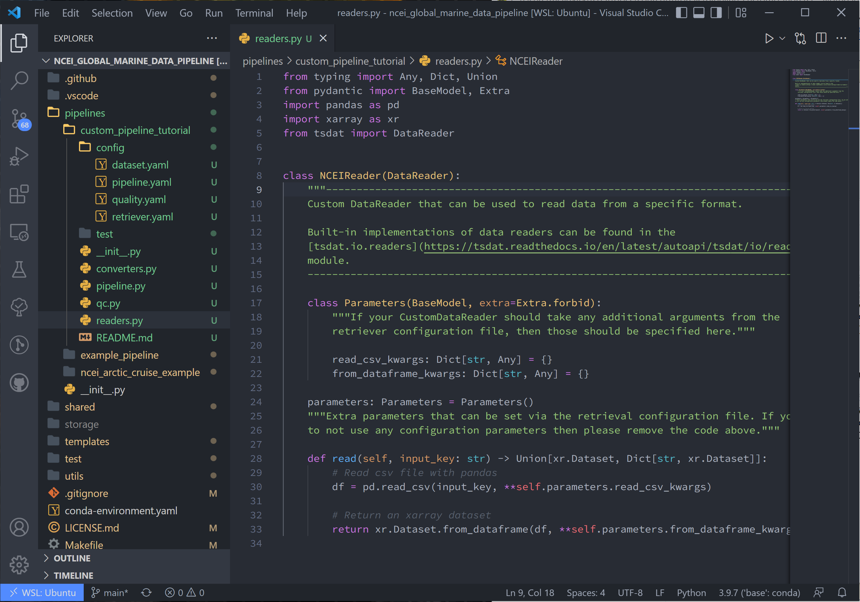This screenshot has height=602, width=860.
Task: Click the tsdat readthedocs URL in docstring
Action: (x=607, y=246)
